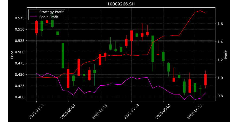Click the 0.550 price tick label

(x=20, y=30)
